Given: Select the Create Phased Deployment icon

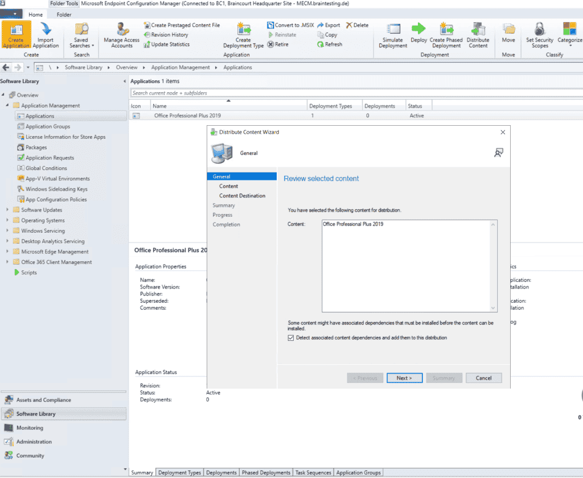Looking at the screenshot, I should point(446,34).
